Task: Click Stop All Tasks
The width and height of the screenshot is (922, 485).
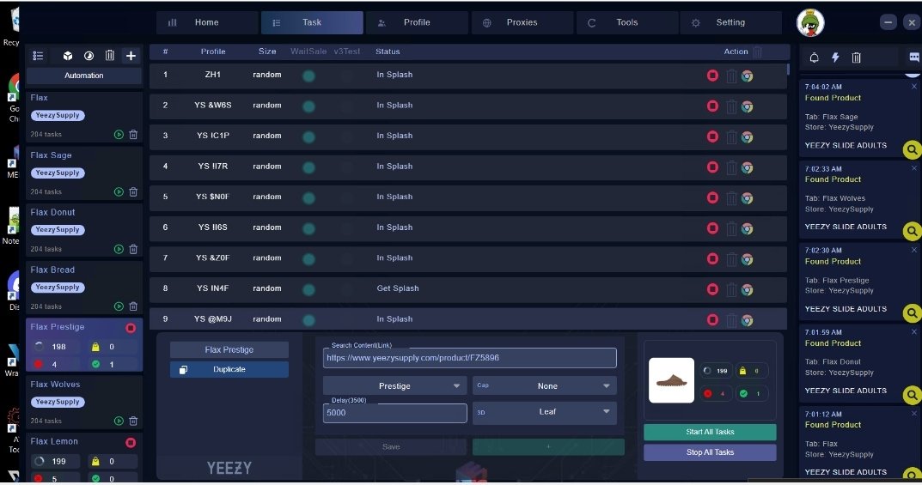Action: [x=710, y=452]
